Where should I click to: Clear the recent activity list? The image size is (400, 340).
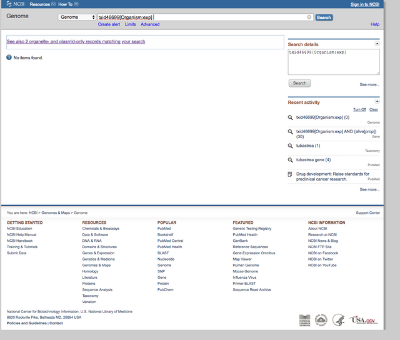point(374,109)
